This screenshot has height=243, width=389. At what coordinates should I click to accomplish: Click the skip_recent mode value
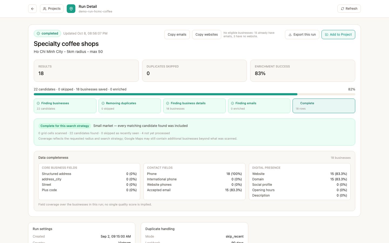tap(234, 237)
